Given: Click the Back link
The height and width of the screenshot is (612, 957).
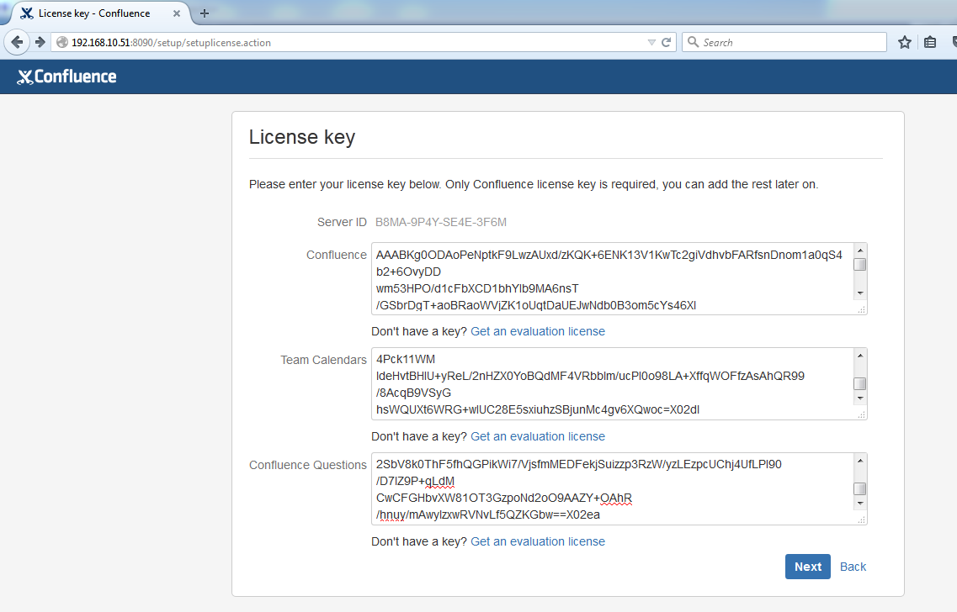Looking at the screenshot, I should click(853, 567).
